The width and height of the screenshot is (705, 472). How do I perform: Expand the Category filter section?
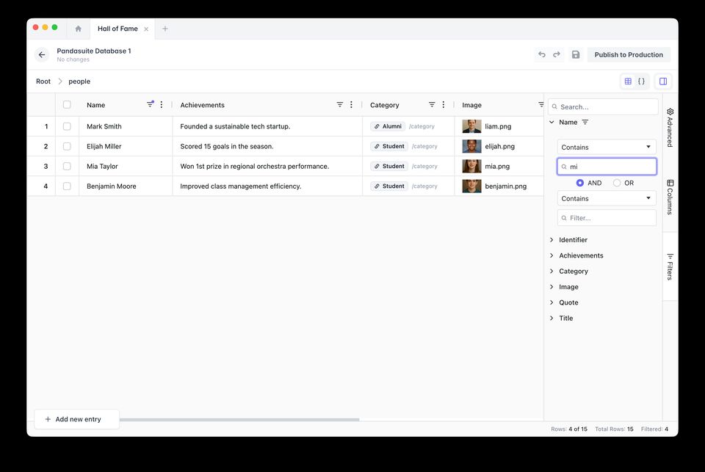pyautogui.click(x=552, y=271)
